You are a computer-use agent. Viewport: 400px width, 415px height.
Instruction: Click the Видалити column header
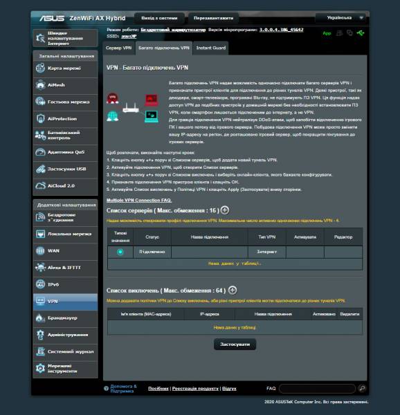coord(349,314)
